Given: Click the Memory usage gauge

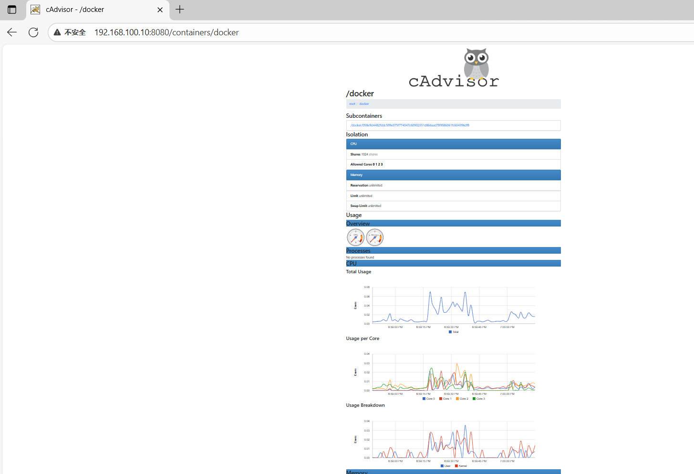Looking at the screenshot, I should point(375,237).
